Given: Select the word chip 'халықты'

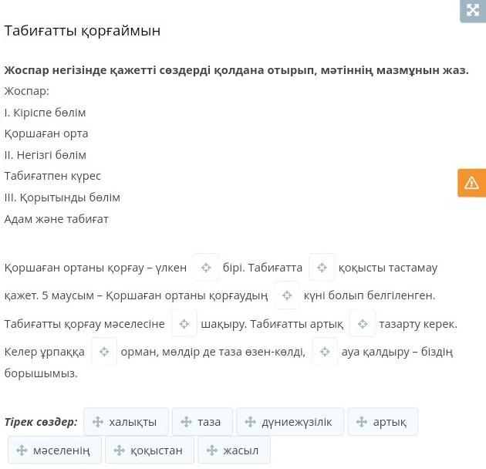Looking at the screenshot, I should pos(125,422).
